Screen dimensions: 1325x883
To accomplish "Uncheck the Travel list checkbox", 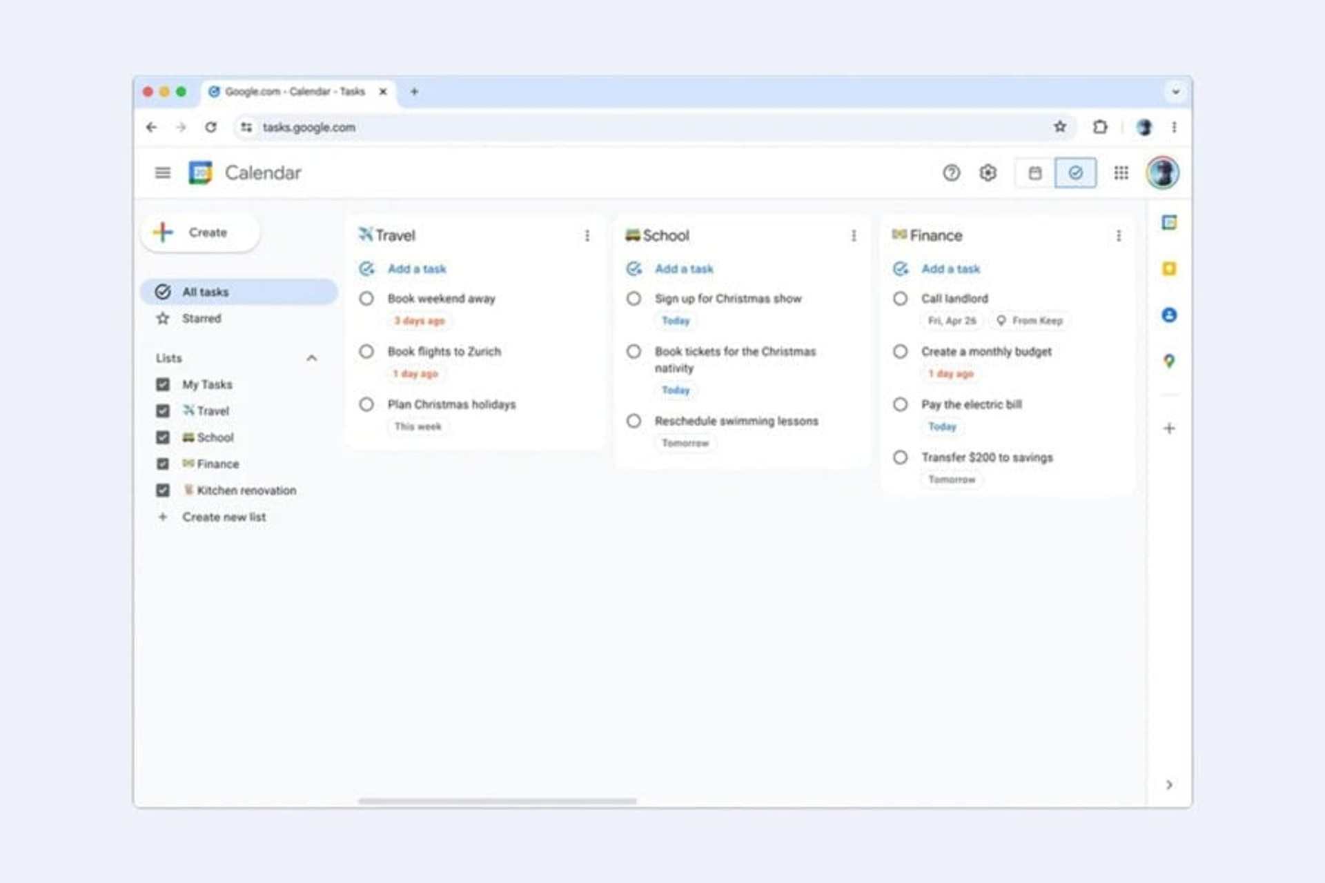I will pos(163,411).
